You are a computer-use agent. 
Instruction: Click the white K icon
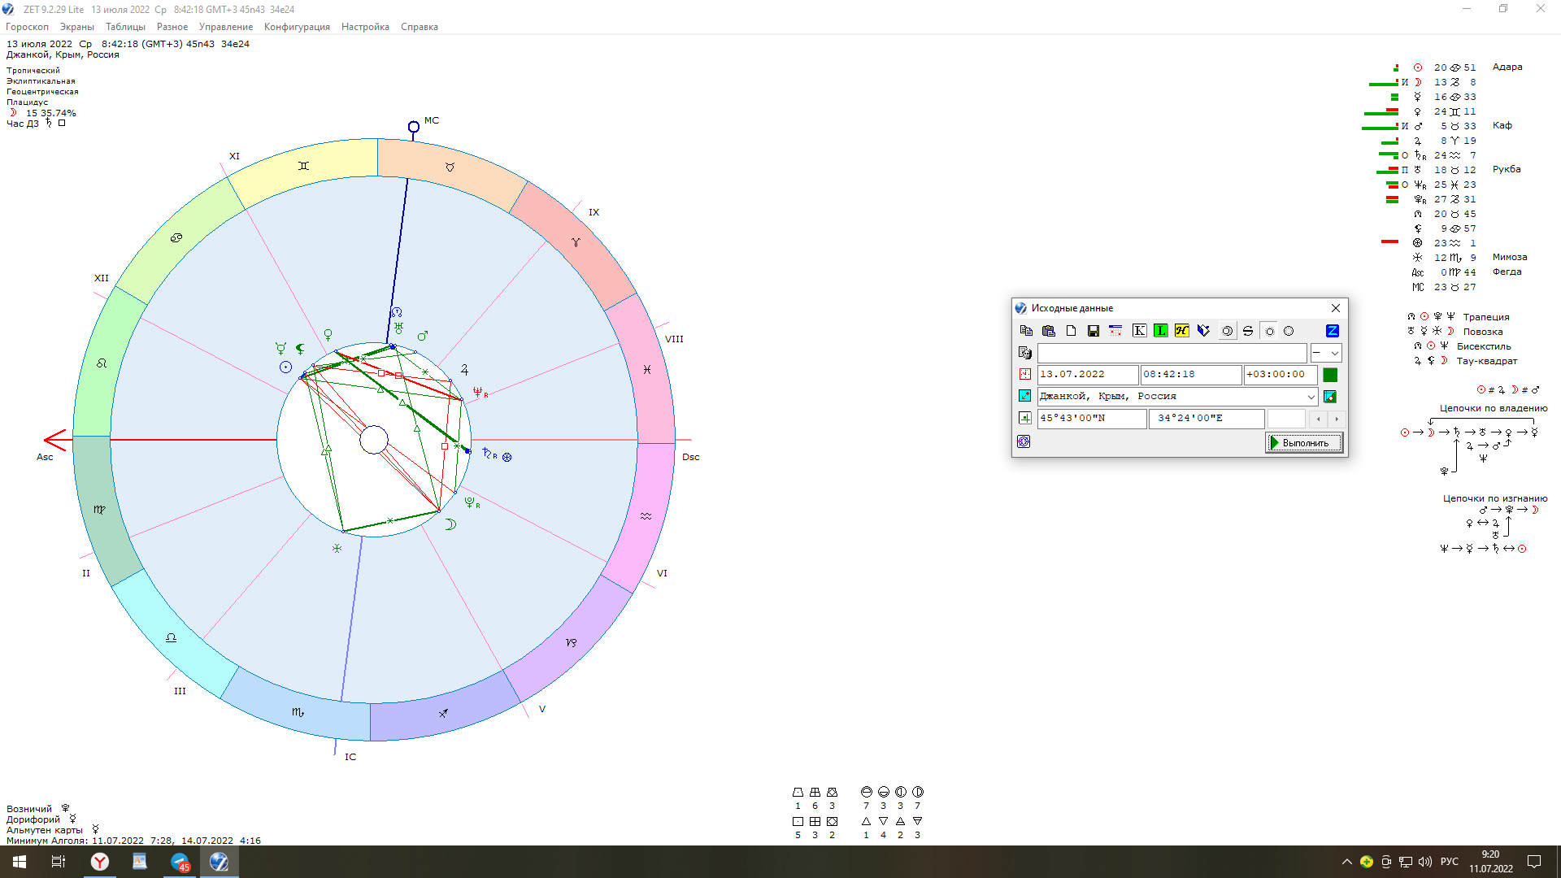(1139, 331)
